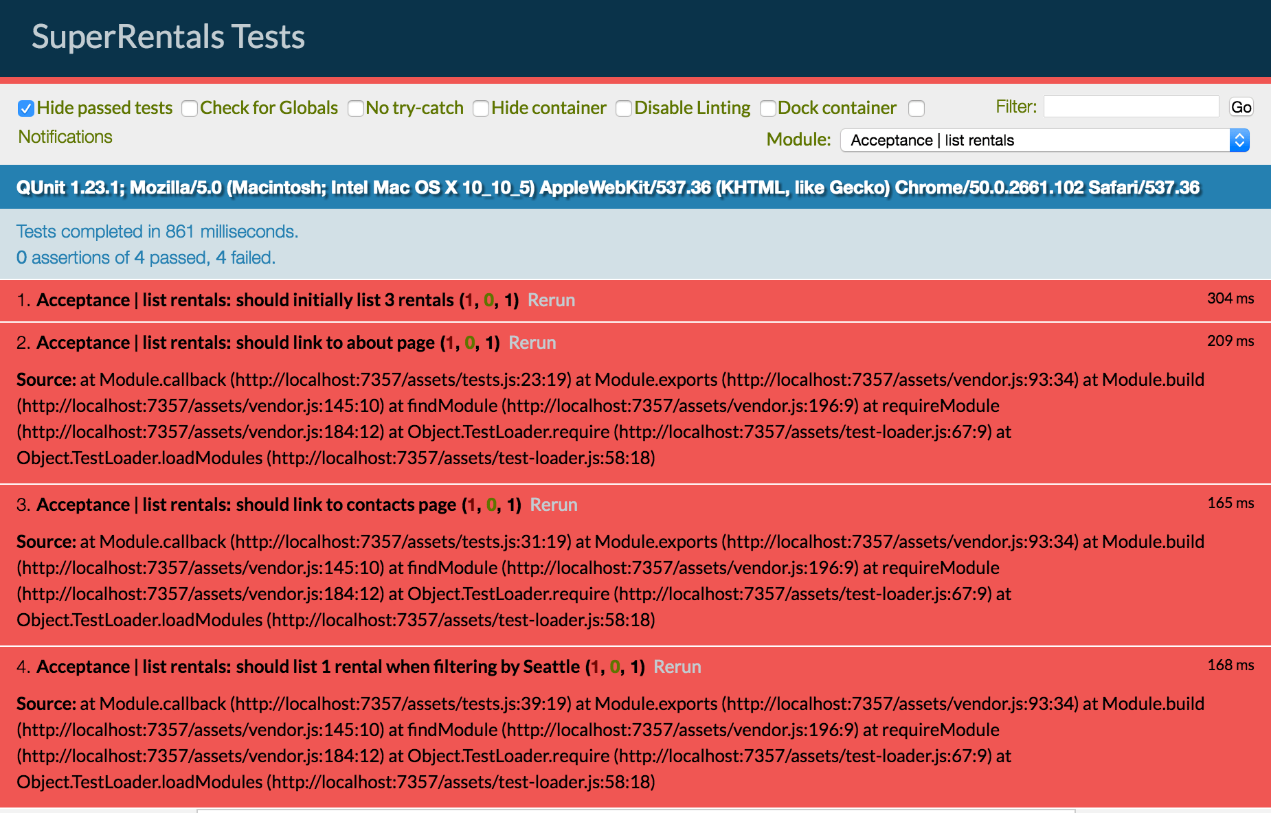
Task: Rerun the initially list 3 rentals test
Action: coord(551,300)
